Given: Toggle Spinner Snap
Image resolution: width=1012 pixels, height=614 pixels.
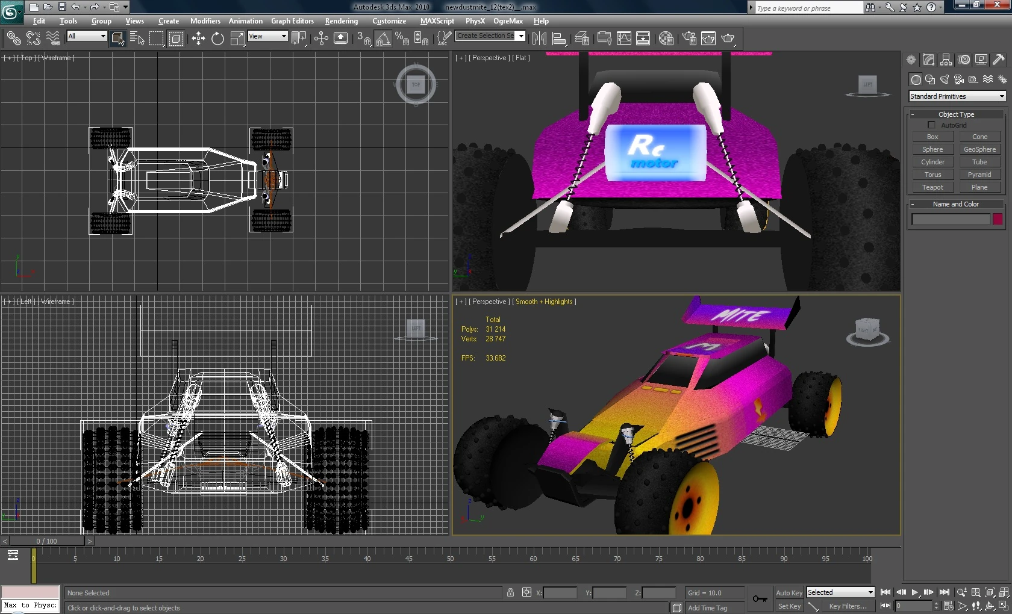Looking at the screenshot, I should [422, 39].
